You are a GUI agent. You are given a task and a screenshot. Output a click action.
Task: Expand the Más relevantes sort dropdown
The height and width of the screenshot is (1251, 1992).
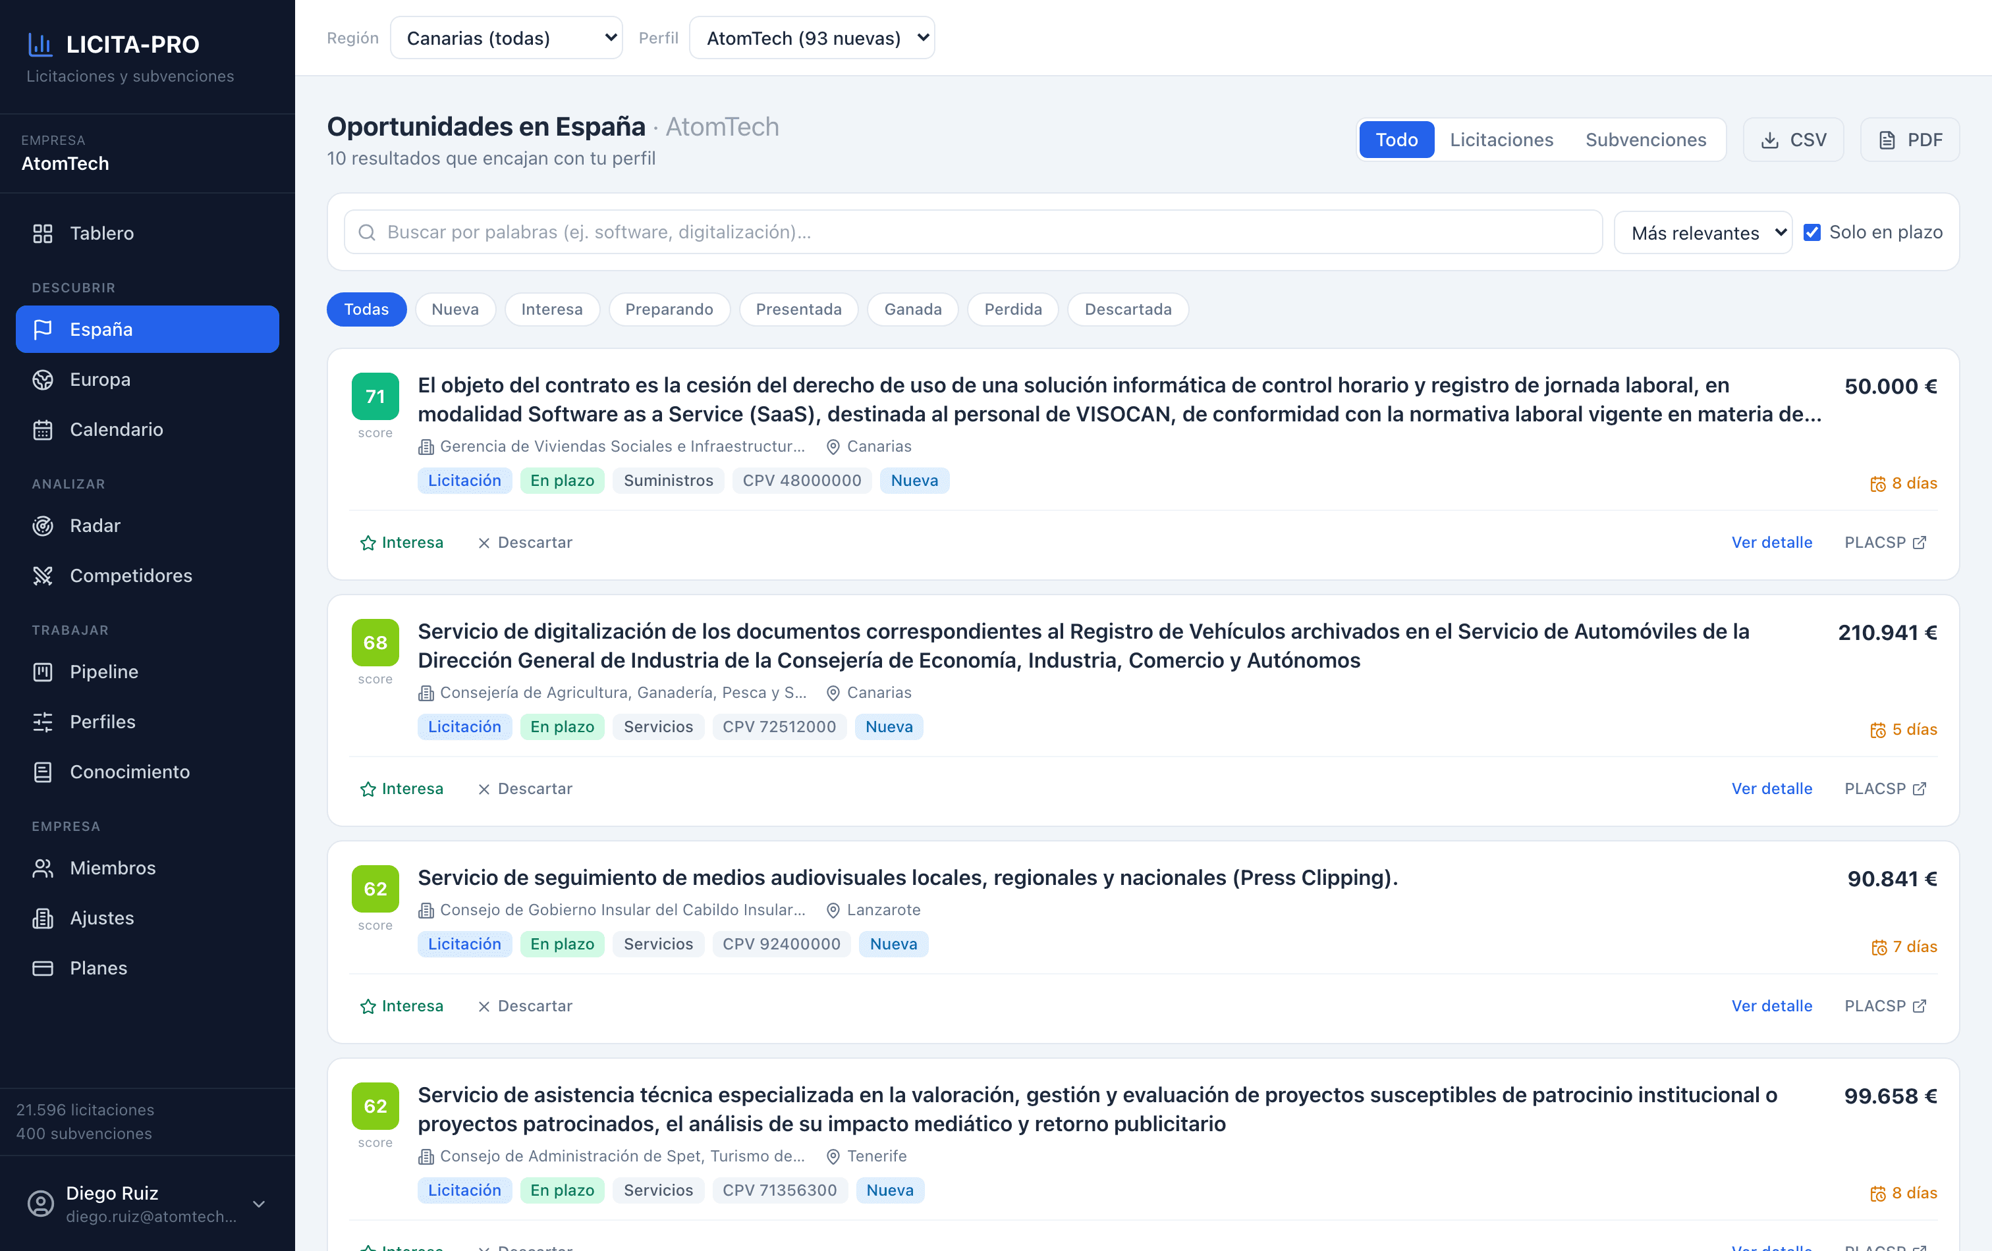click(x=1703, y=233)
